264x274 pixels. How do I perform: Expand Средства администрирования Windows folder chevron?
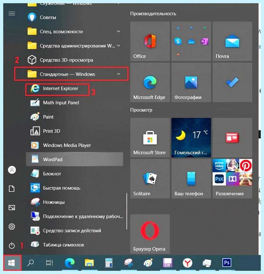coord(118,46)
